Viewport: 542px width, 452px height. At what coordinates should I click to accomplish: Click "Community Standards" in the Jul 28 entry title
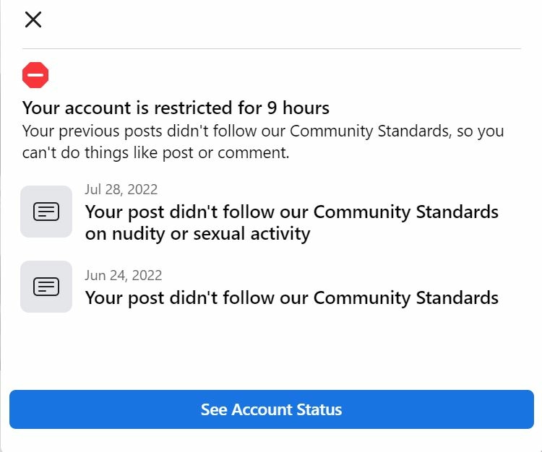click(405, 212)
